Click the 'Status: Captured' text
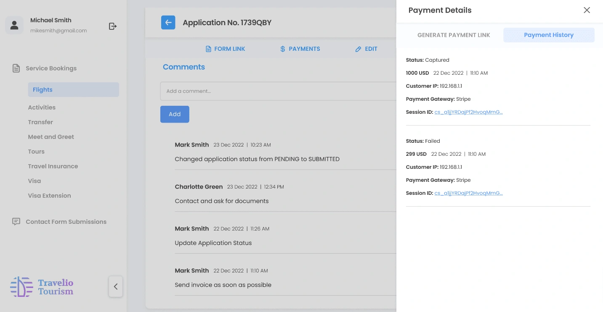 (428, 60)
